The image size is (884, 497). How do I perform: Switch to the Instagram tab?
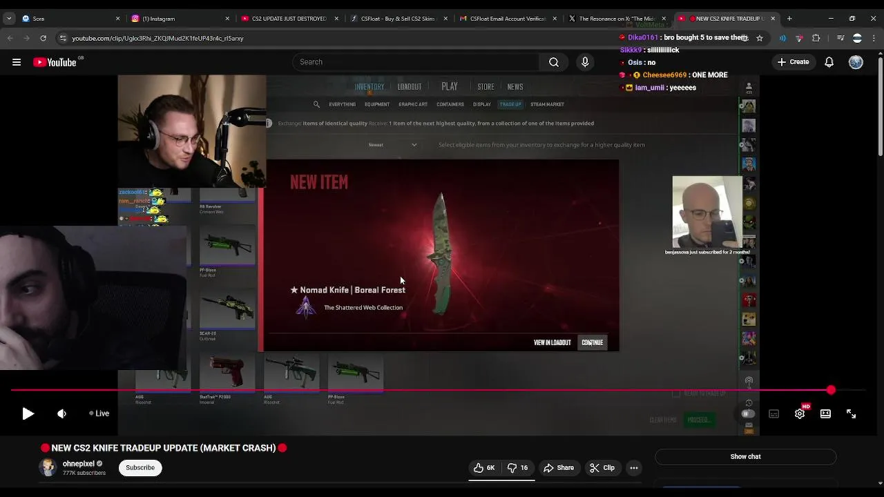click(x=180, y=19)
